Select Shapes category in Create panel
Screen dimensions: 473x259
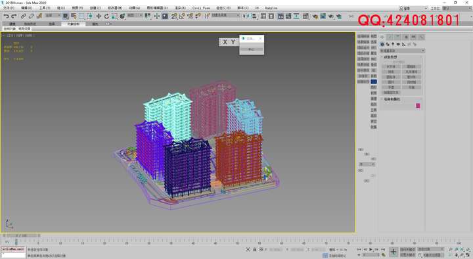tap(388, 44)
